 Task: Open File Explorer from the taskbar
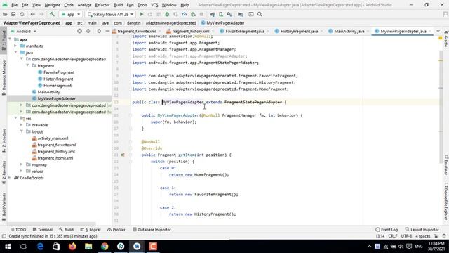click(88, 247)
